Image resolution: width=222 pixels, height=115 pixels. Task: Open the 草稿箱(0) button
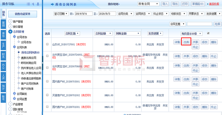click(x=198, y=4)
